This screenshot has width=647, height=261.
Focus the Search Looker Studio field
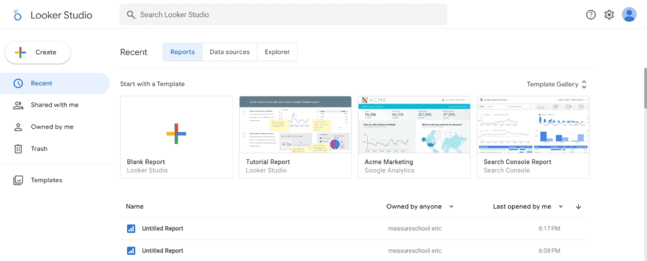click(284, 15)
